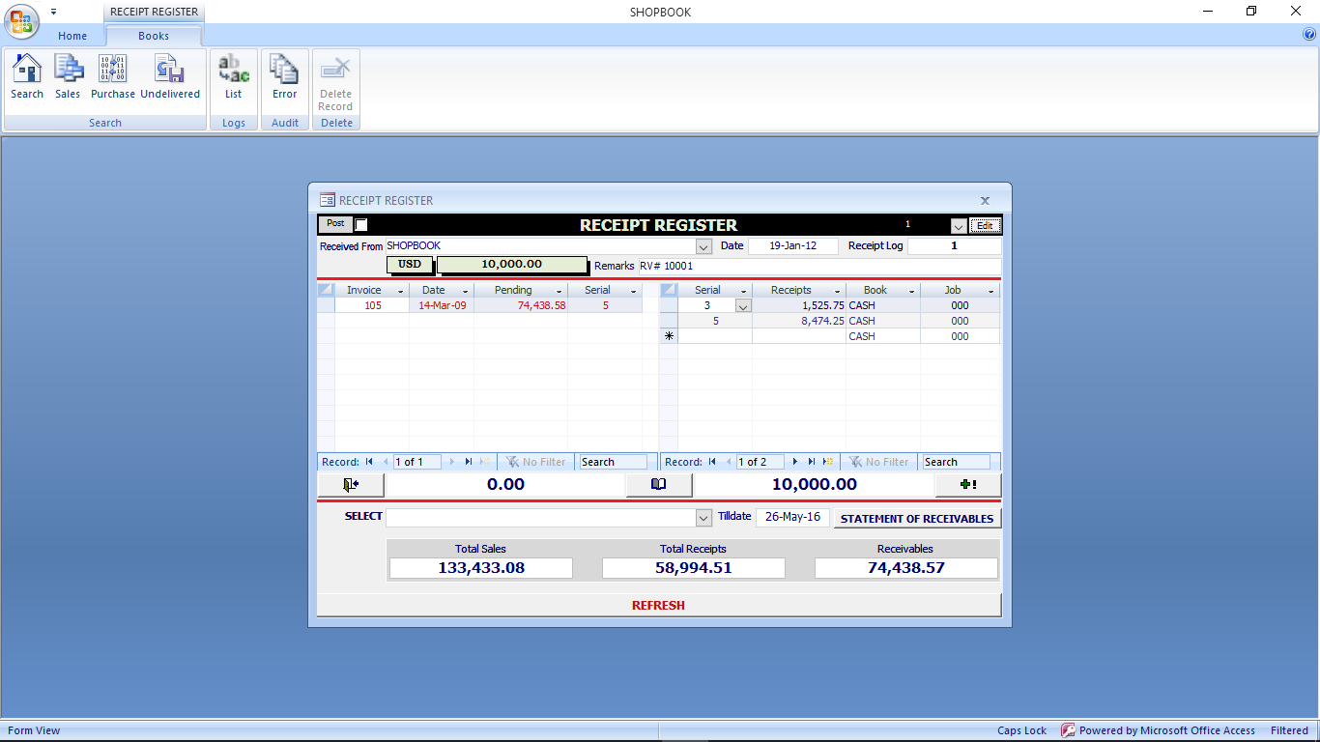Expand the Serial 3 cell dropdown
The width and height of the screenshot is (1320, 742).
tap(743, 306)
